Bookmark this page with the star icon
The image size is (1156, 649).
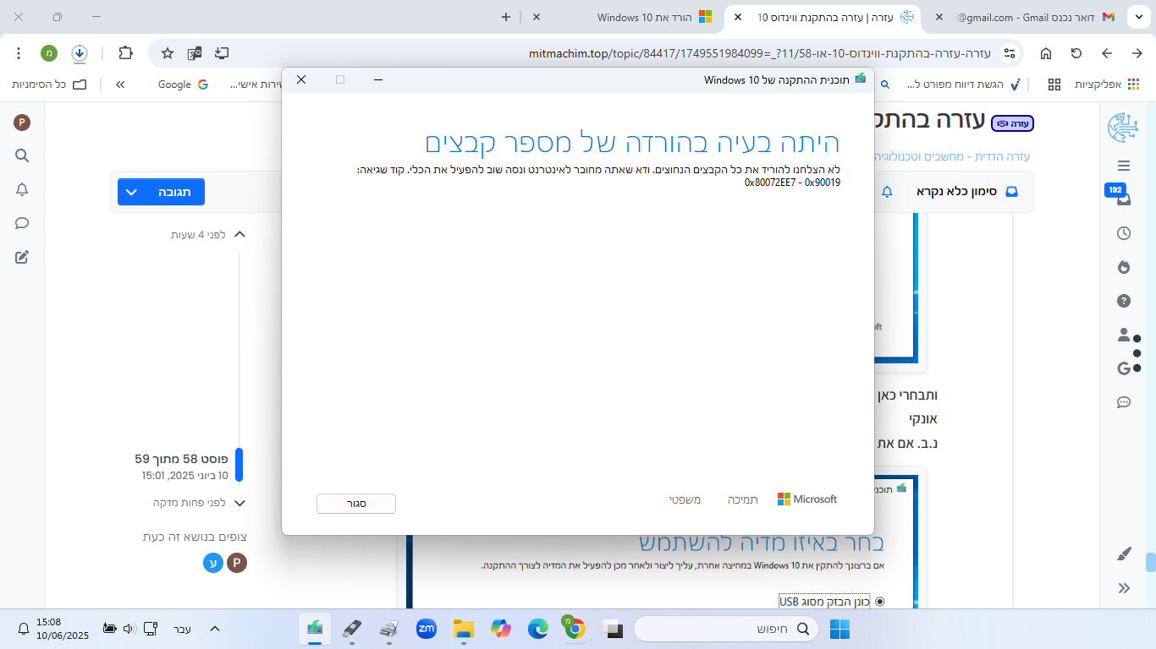pyautogui.click(x=168, y=53)
